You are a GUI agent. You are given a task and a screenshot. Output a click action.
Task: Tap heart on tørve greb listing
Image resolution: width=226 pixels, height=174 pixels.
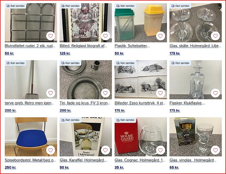[50, 93]
